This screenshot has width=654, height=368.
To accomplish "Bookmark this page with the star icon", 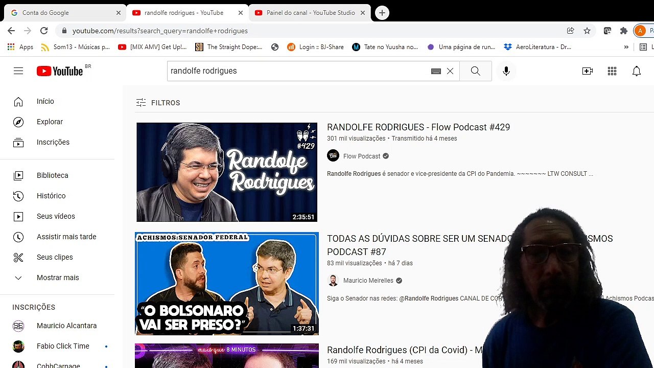I will click(587, 31).
